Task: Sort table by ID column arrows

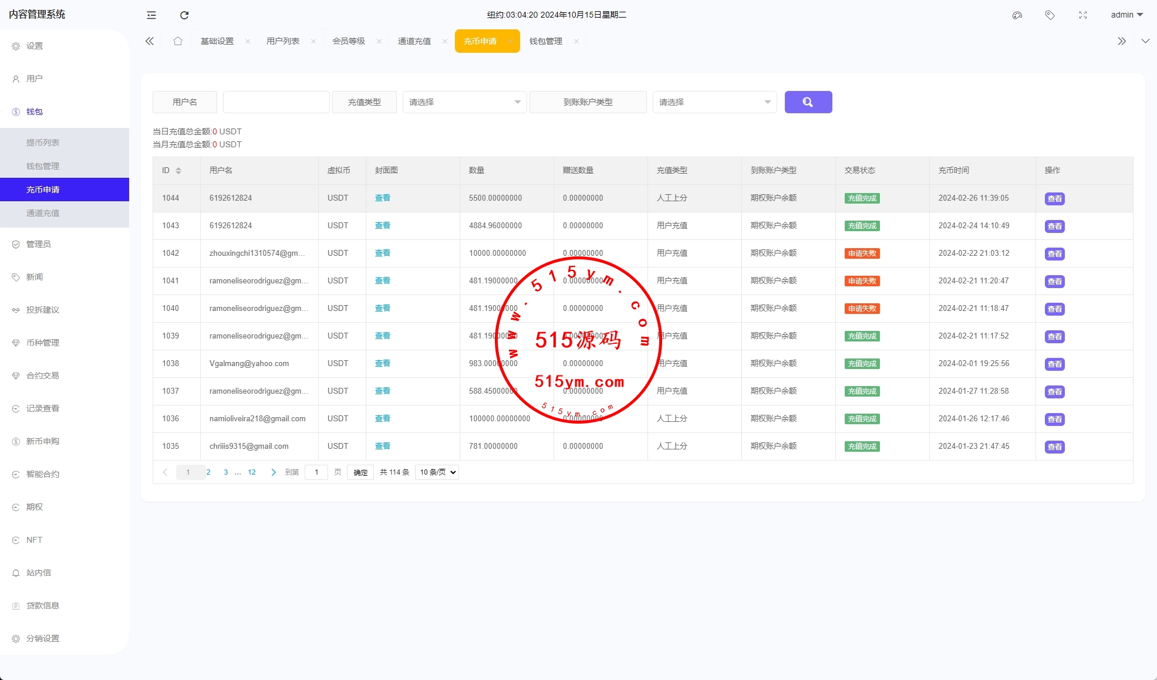Action: [x=178, y=171]
